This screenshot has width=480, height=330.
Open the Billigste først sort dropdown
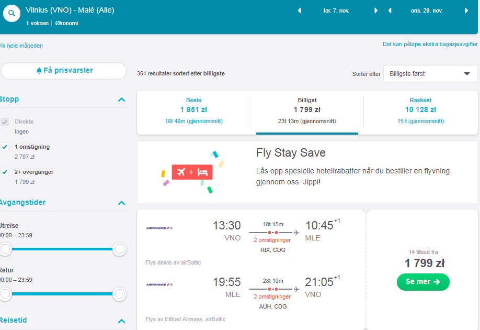[430, 74]
